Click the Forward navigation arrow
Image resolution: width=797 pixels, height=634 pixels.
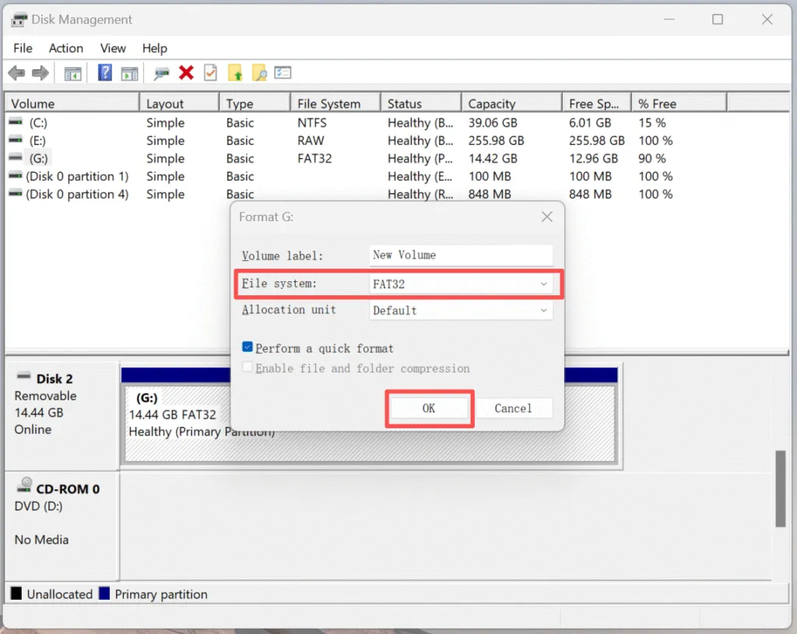(40, 72)
